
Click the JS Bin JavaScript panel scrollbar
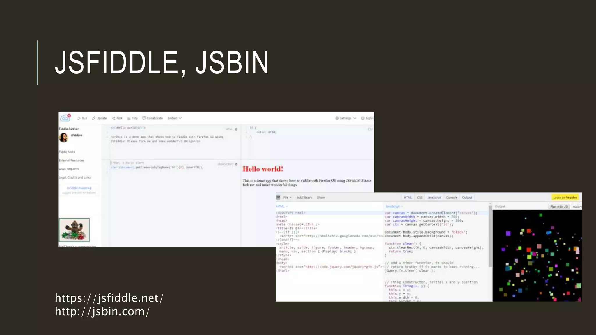coord(490,236)
